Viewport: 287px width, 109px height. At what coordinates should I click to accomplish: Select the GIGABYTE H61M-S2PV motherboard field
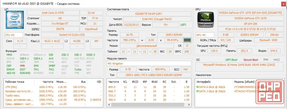pos(149,14)
